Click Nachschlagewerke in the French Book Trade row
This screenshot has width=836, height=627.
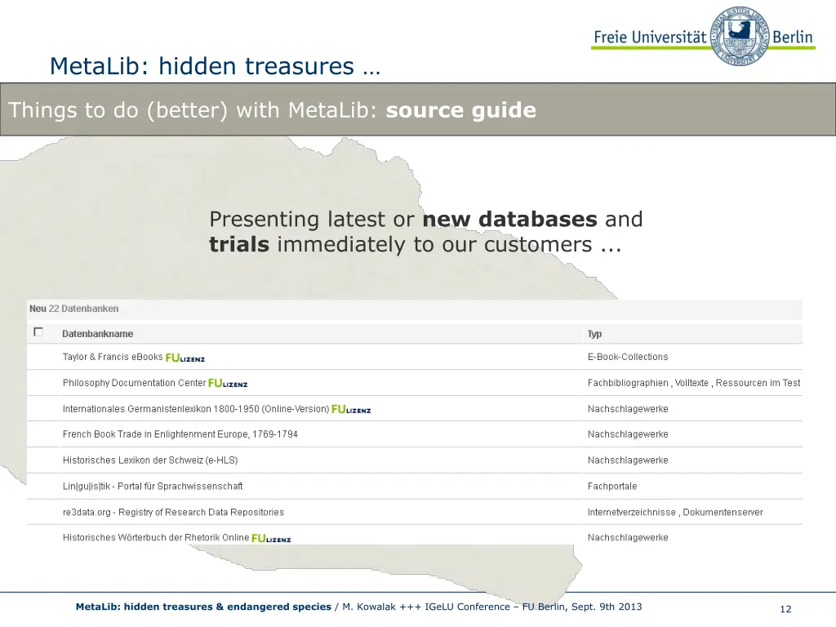pos(628,434)
